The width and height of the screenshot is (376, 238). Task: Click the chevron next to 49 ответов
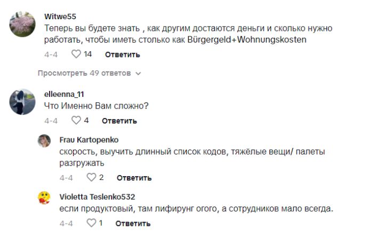pos(138,73)
